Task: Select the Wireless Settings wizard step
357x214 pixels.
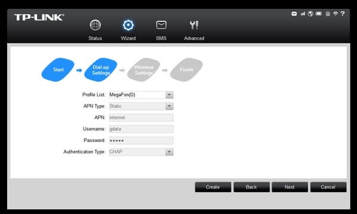Action: click(x=143, y=70)
